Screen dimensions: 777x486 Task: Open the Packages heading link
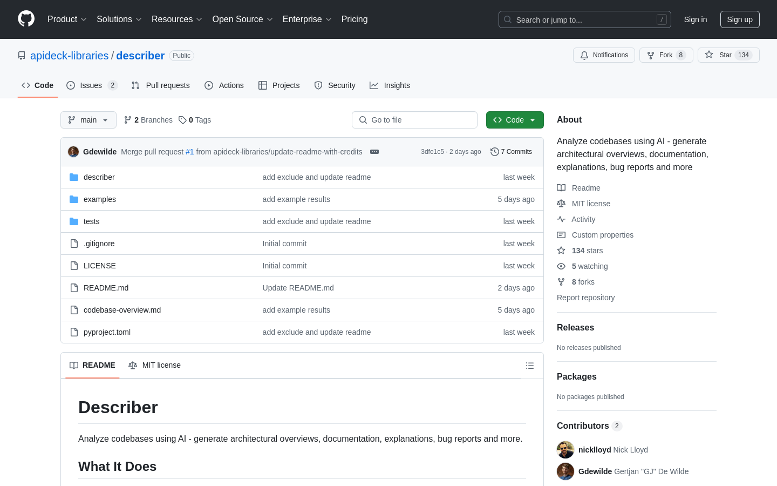[x=576, y=377]
